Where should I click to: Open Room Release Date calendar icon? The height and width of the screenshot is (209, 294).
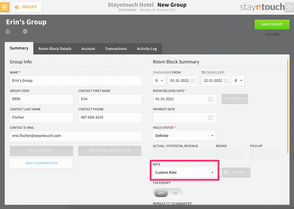[x=210, y=99]
